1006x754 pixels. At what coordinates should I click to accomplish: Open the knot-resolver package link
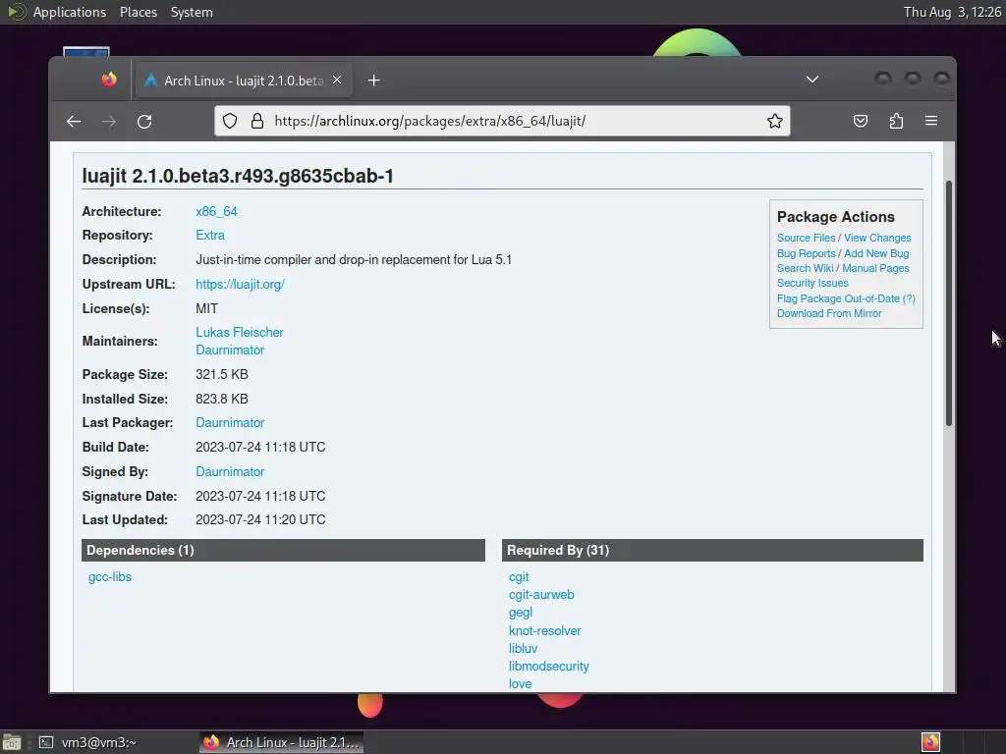[x=544, y=631]
